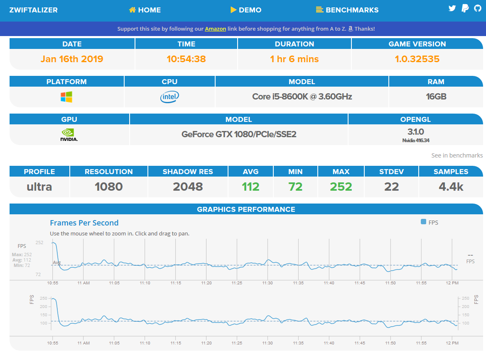Open the Twitter icon link
Screen dimensions: 486x354
coord(452,8)
